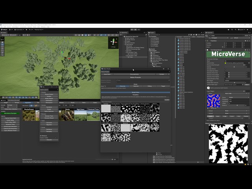Switch to the Height tab in Gaia Manager
This screenshot has width=252, height=189.
coord(6,102)
